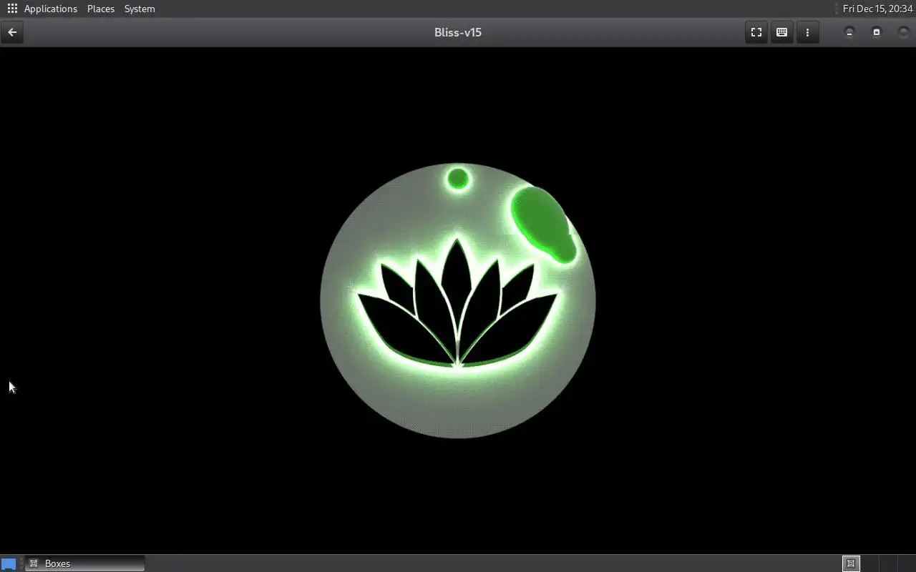The width and height of the screenshot is (916, 572).
Task: Go back to the Boxes overview
Action: [x=12, y=32]
